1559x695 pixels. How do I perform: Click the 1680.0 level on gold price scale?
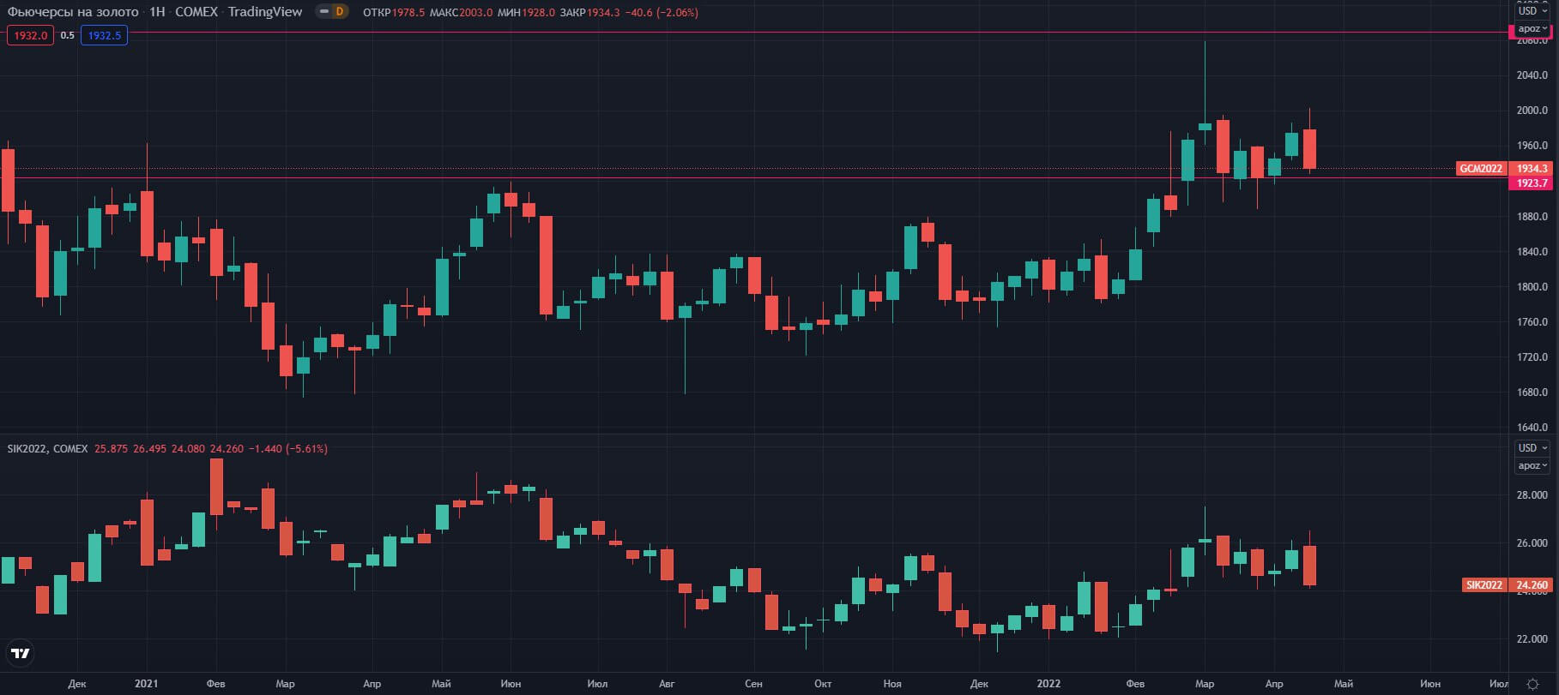pos(1532,392)
